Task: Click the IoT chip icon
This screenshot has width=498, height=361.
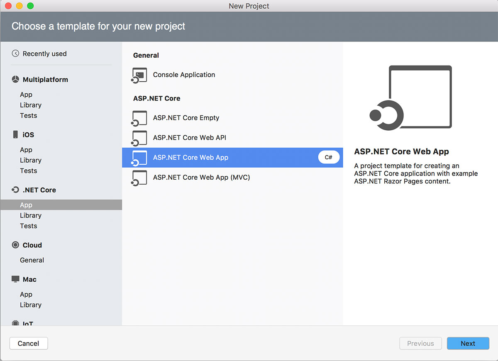Action: click(15, 323)
